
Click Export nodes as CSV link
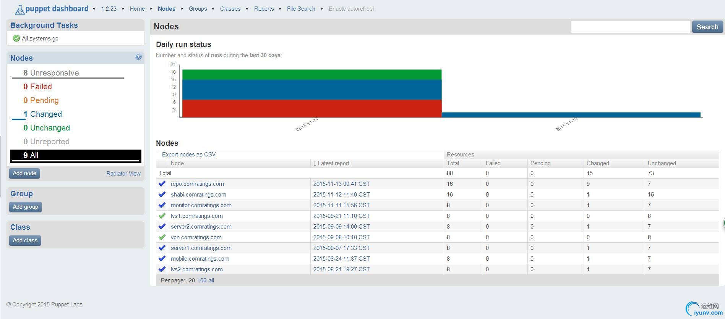[x=189, y=155]
